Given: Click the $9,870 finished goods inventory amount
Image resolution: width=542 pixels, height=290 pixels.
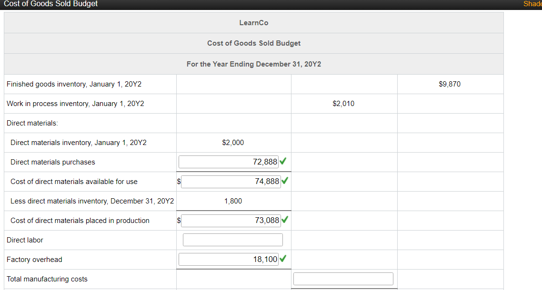Looking at the screenshot, I should tap(450, 84).
